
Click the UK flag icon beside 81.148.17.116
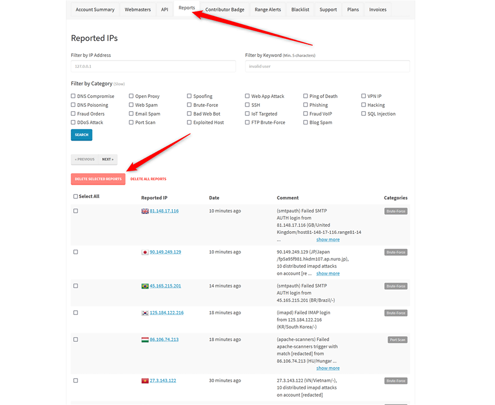pos(145,211)
